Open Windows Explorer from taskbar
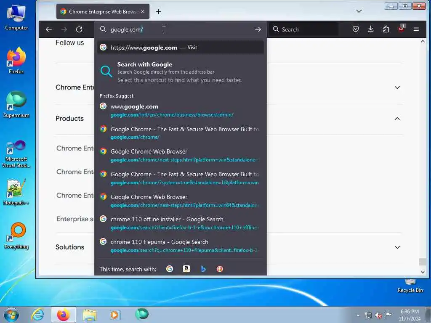431x323 pixels. click(x=90, y=315)
